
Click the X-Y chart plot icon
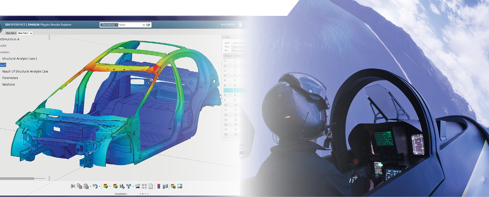(x=122, y=186)
